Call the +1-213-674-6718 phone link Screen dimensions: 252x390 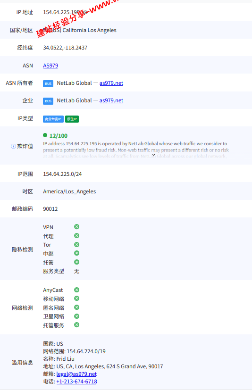(76, 382)
